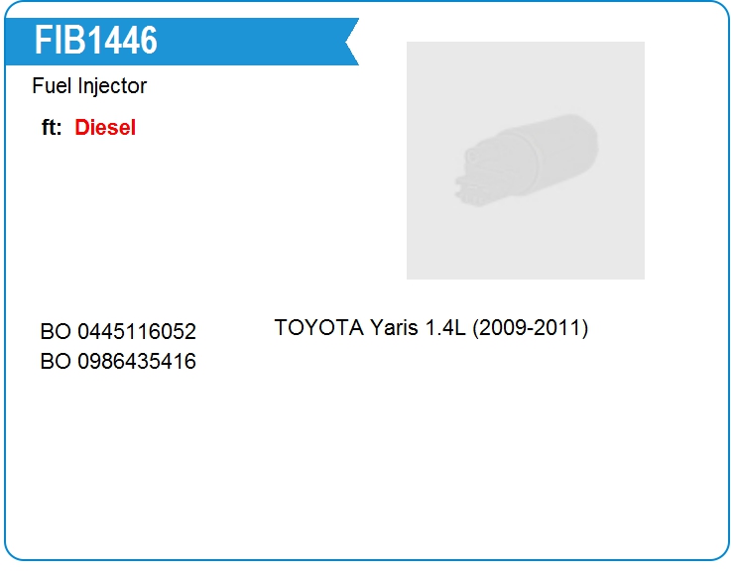The image size is (734, 571).
Task: Click the red Diesel fuel type label
Action: tap(105, 128)
